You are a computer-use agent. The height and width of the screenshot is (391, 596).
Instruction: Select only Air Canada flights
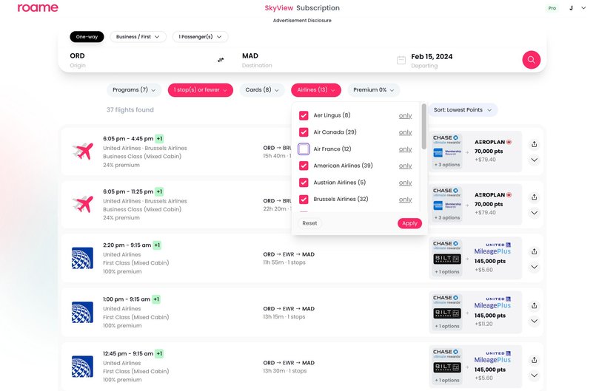point(405,132)
